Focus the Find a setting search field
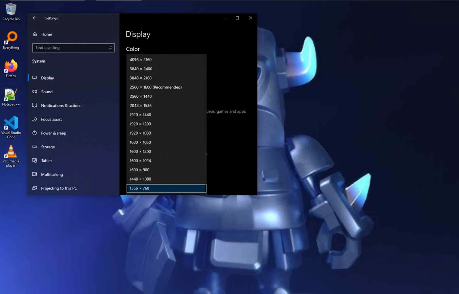459x294 pixels. 73,48
